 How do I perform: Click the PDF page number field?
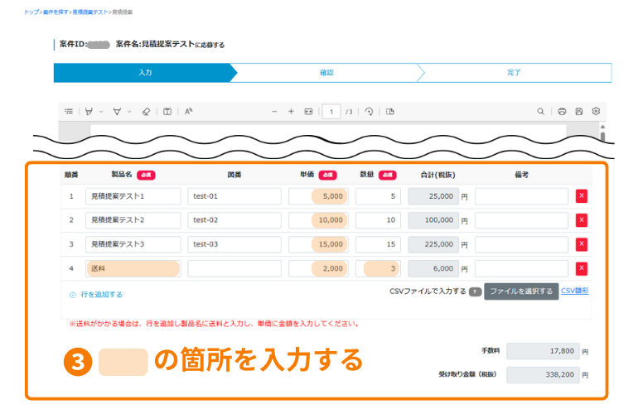pos(331,112)
